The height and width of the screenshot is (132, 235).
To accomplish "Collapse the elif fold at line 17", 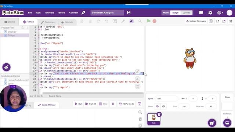I will coord(37,71).
